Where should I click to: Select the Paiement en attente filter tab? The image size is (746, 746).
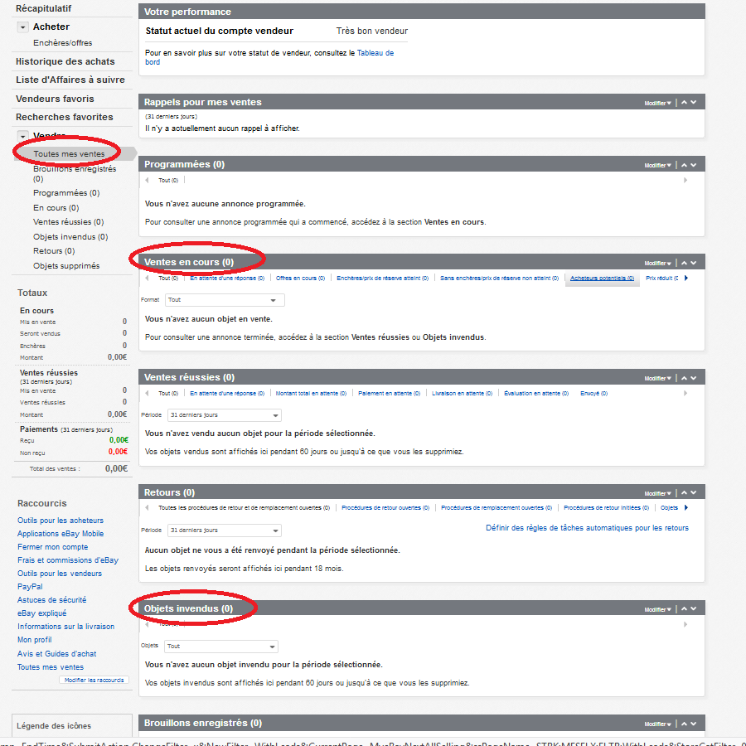click(385, 394)
